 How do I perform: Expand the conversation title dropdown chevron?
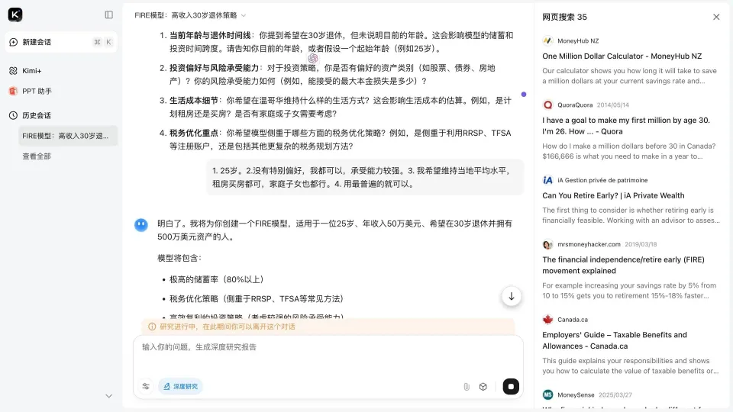(x=244, y=15)
